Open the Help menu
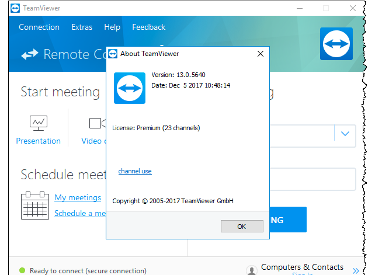The width and height of the screenshot is (375, 275). pyautogui.click(x=112, y=27)
